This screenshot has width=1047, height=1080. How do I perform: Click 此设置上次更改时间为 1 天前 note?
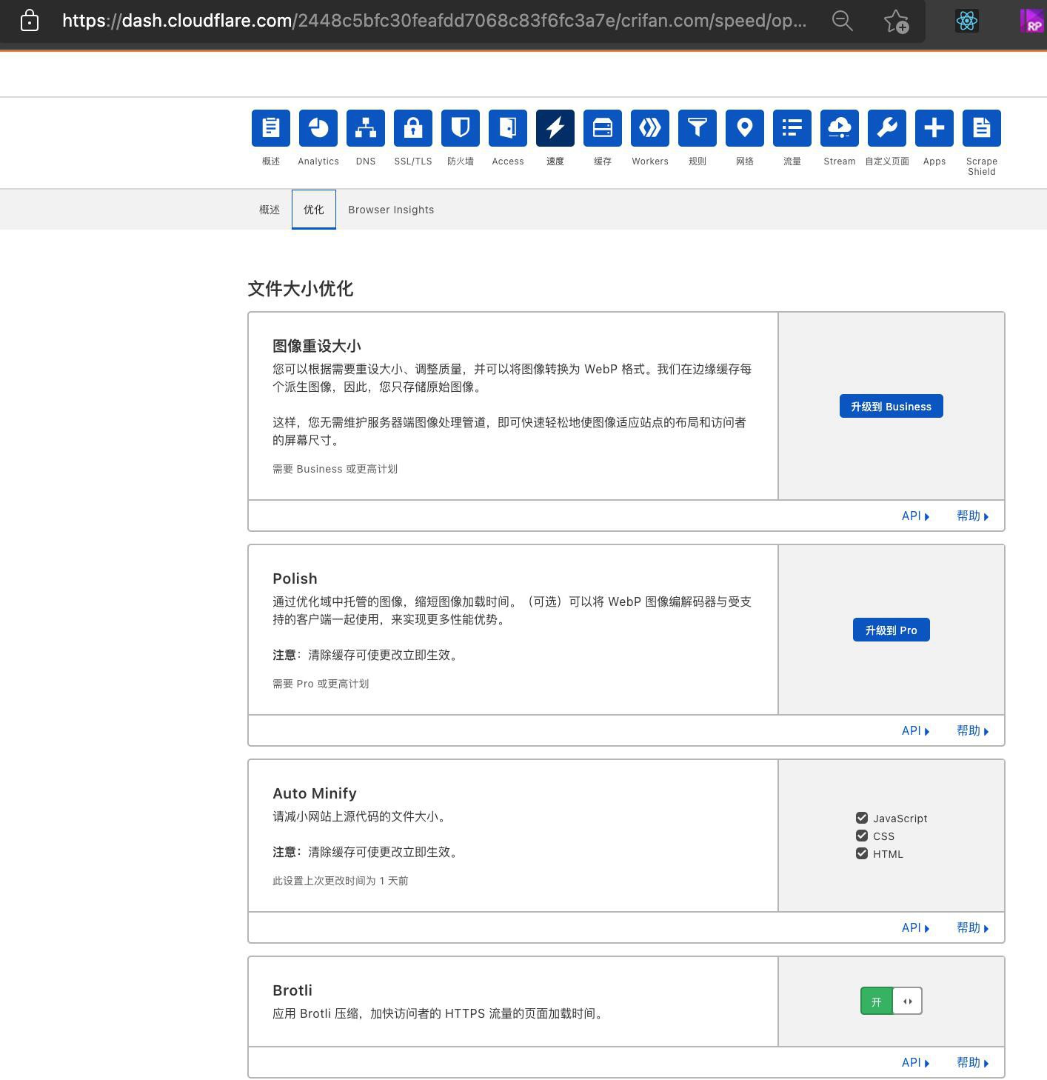tap(341, 881)
